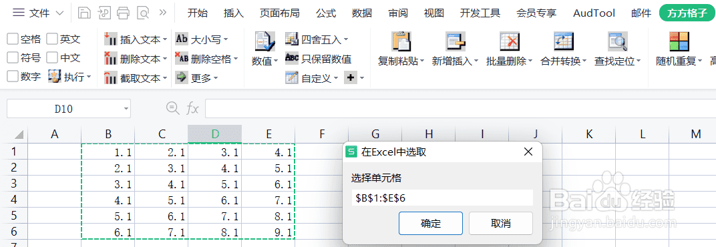Image resolution: width=716 pixels, height=247 pixels.
Task: Click the $B$1:$E$6 range input field
Action: coord(442,198)
